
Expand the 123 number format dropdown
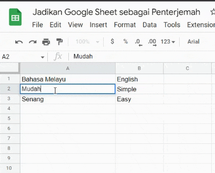pyautogui.click(x=168, y=42)
